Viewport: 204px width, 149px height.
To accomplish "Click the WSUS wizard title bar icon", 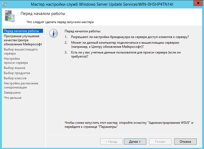I will pyautogui.click(x=4, y=4).
